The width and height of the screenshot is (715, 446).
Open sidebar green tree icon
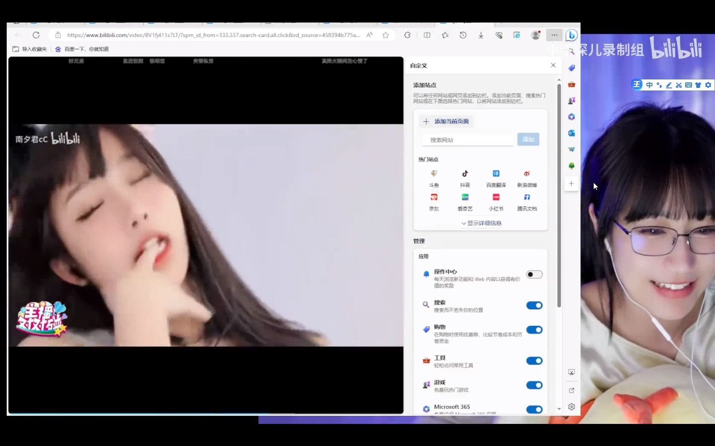(x=572, y=166)
